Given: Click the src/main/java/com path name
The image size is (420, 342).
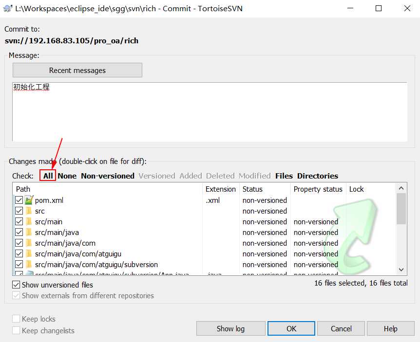Looking at the screenshot, I should 65,243.
